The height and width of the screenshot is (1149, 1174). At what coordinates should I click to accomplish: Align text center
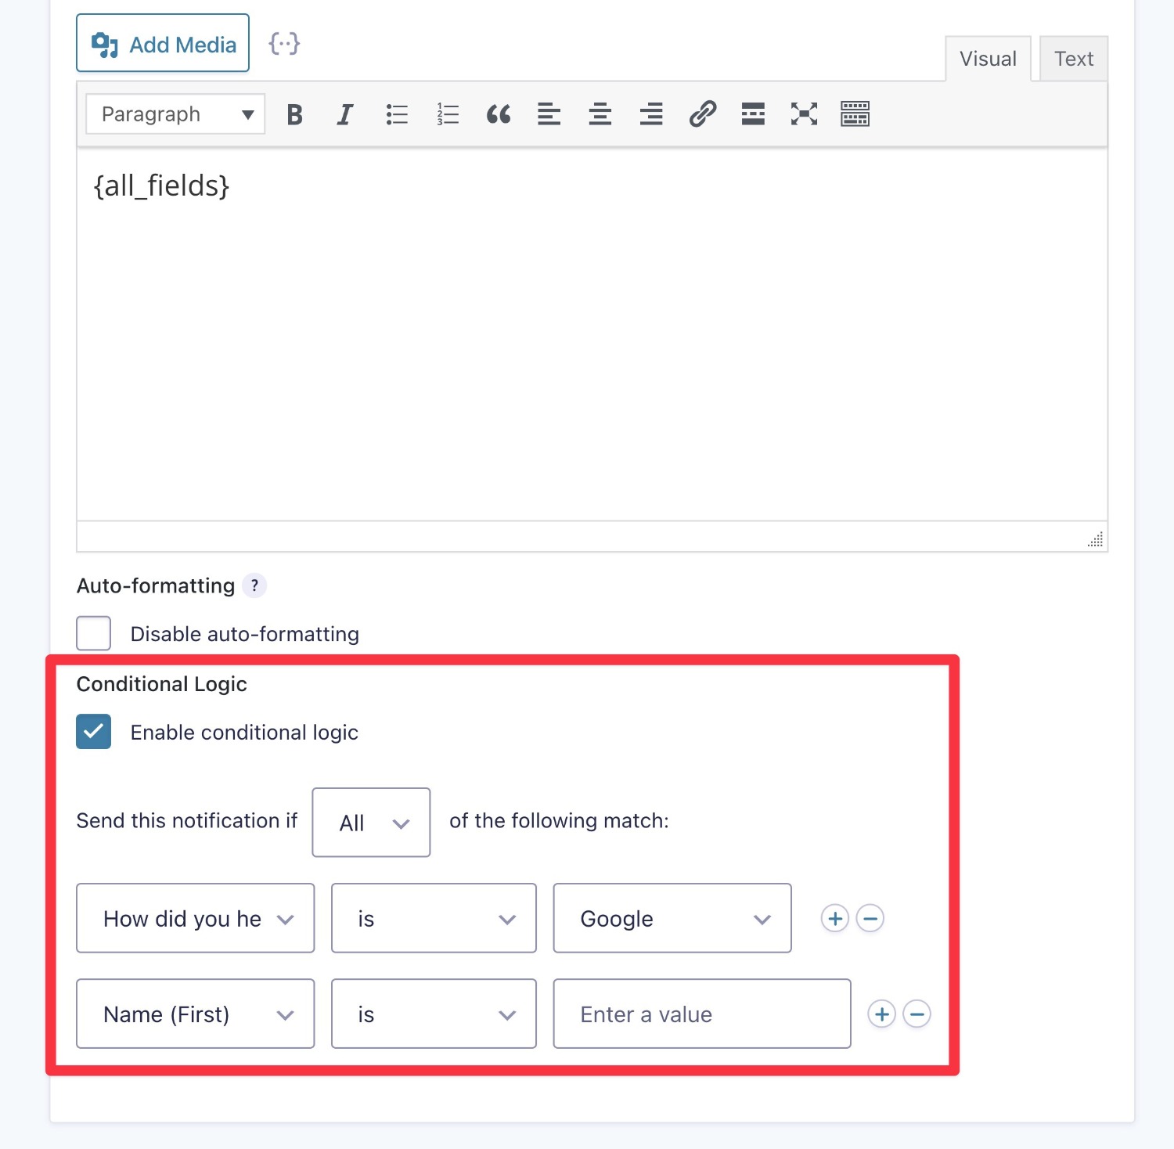[x=600, y=114]
